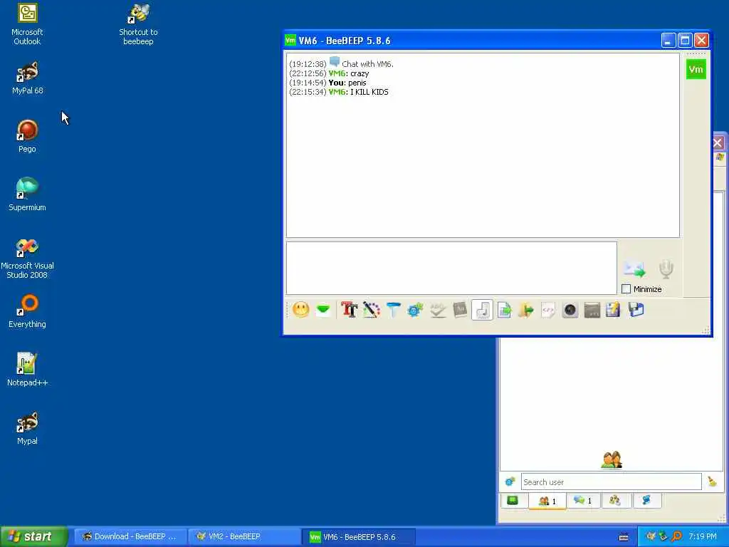Focus the Search user field

point(612,482)
